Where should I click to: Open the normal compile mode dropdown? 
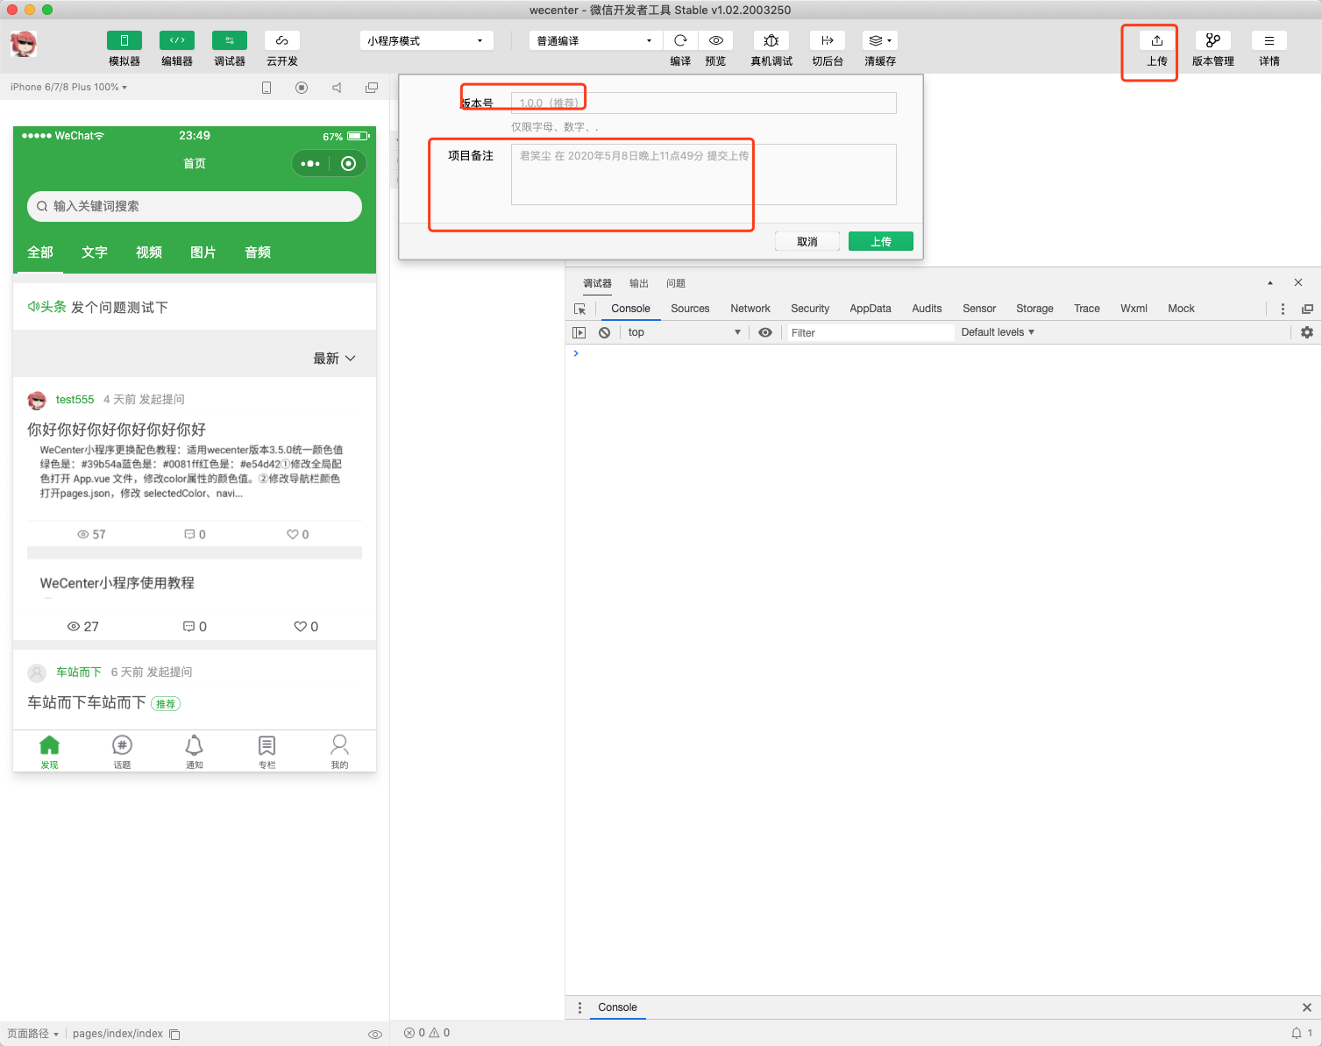pos(595,40)
